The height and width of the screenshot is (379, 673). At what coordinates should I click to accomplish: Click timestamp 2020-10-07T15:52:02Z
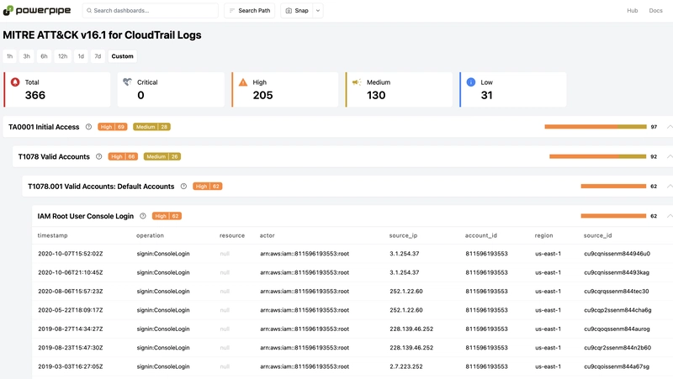click(x=71, y=254)
